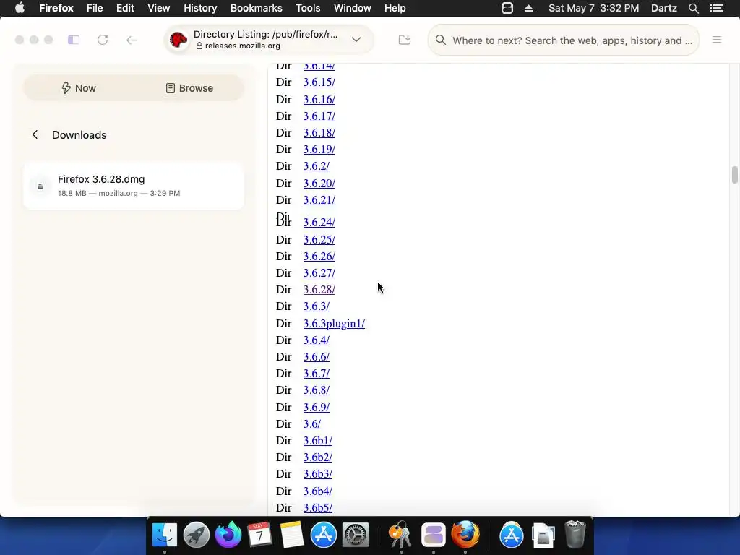Open the 3.6.3plugin1/ directory link

[x=334, y=324]
